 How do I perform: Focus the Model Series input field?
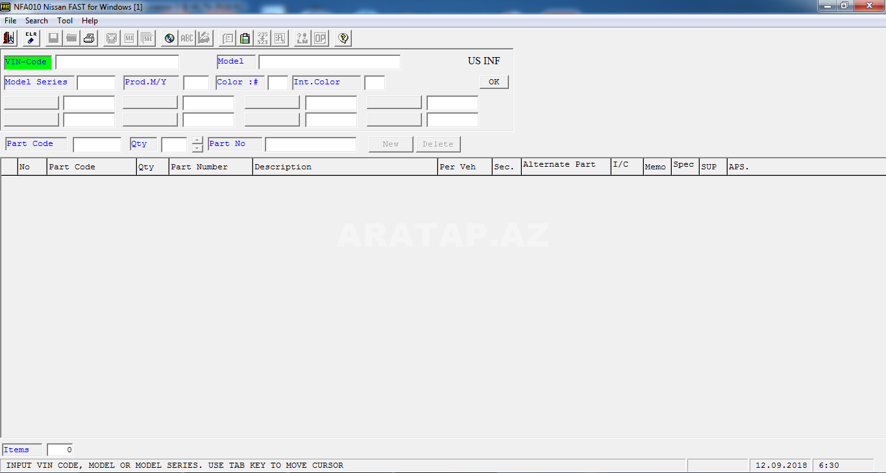tap(96, 82)
